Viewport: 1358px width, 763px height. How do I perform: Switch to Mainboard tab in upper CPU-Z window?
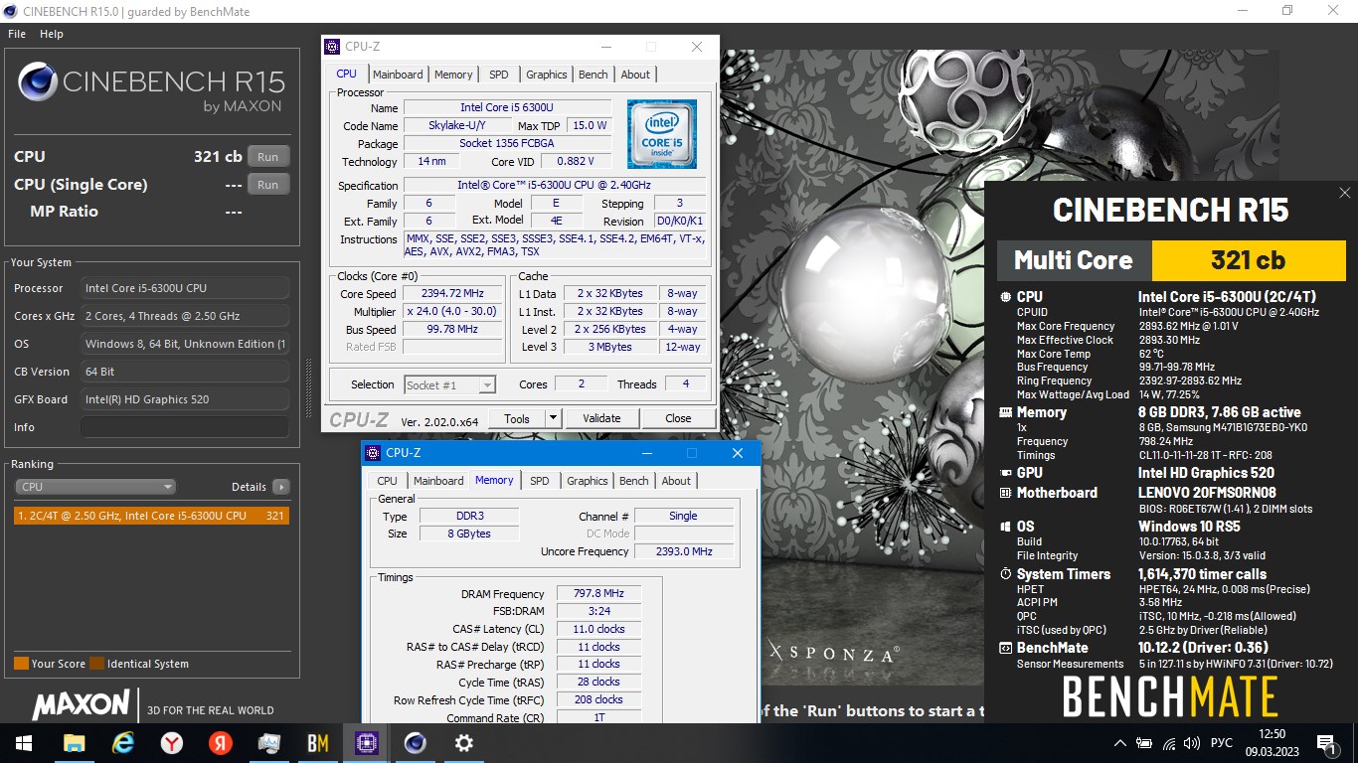pyautogui.click(x=398, y=75)
